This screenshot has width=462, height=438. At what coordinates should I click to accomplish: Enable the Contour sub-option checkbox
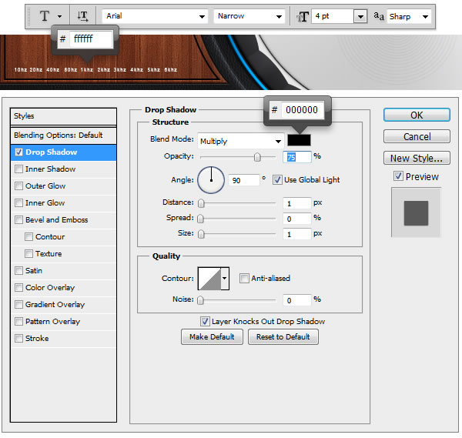(x=29, y=237)
